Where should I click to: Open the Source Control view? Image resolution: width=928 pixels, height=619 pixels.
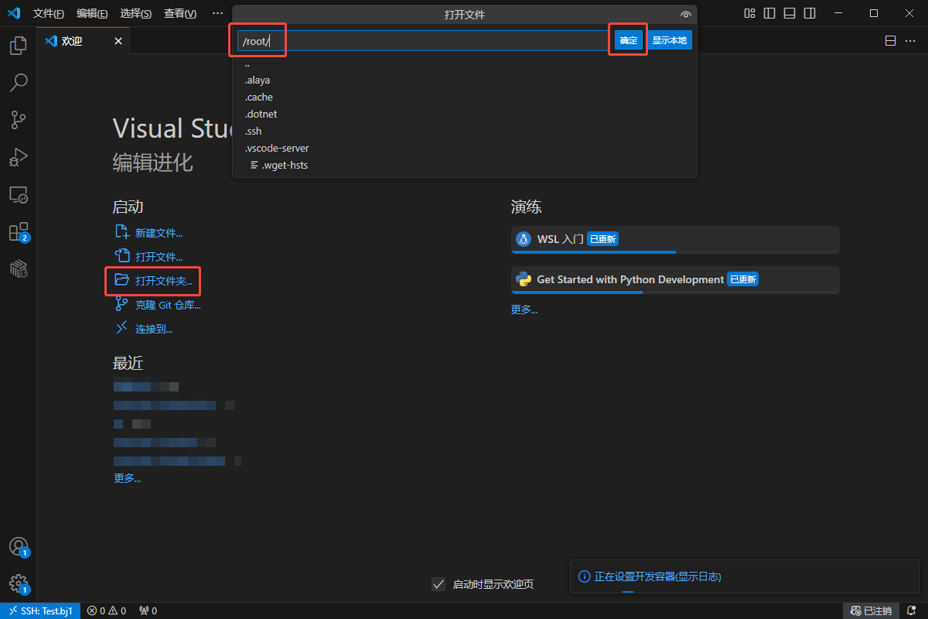[18, 119]
